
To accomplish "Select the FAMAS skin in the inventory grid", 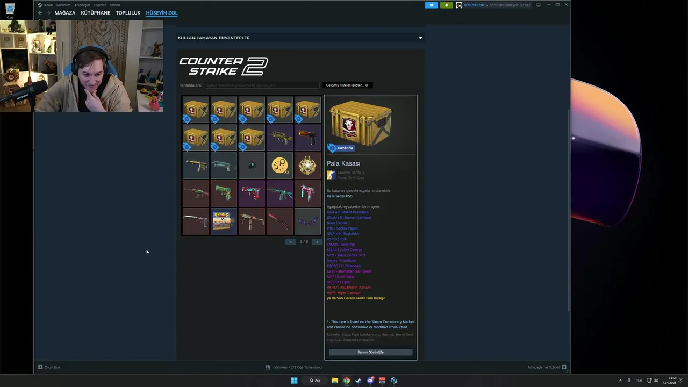I will (279, 138).
